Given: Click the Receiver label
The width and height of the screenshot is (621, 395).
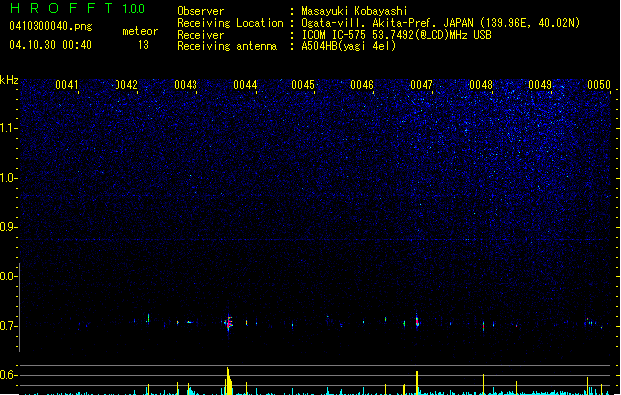Looking at the screenshot, I should click(x=200, y=35).
